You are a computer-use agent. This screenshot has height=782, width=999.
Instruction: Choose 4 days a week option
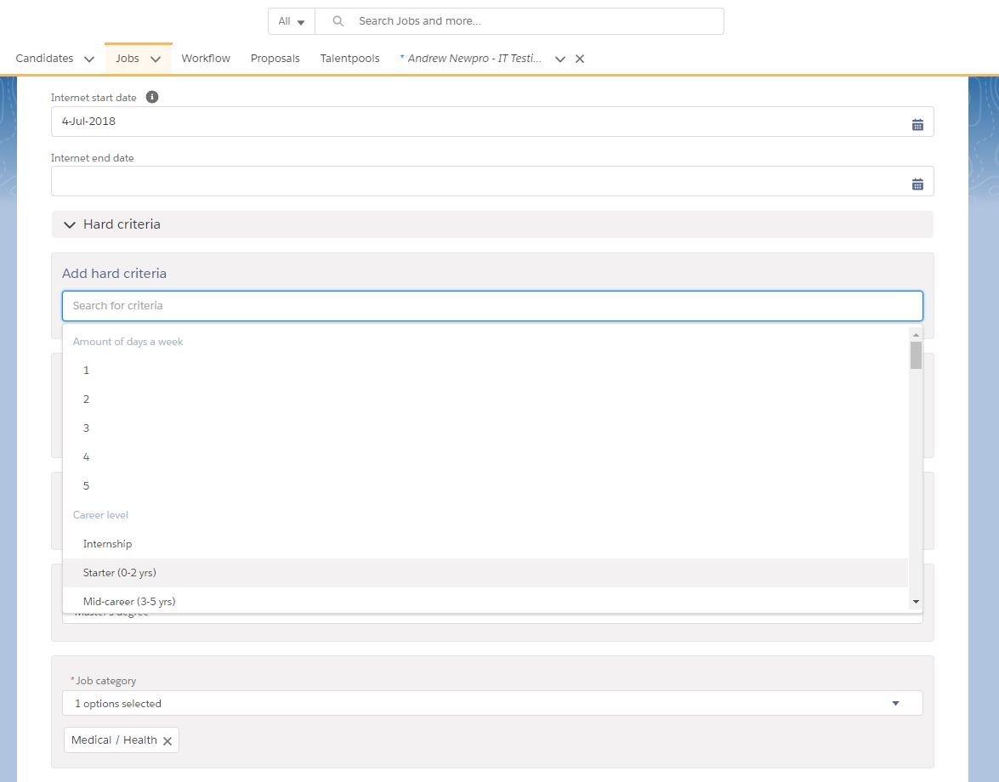coord(485,456)
